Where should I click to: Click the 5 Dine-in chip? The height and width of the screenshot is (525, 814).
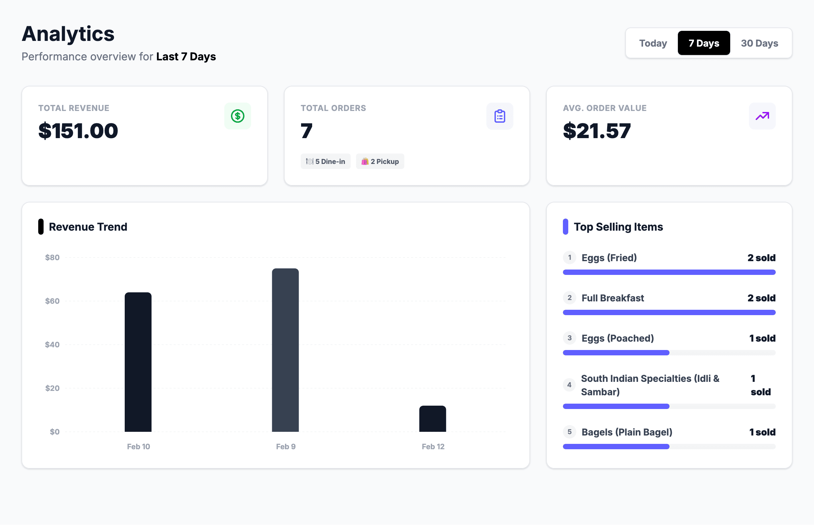coord(326,161)
